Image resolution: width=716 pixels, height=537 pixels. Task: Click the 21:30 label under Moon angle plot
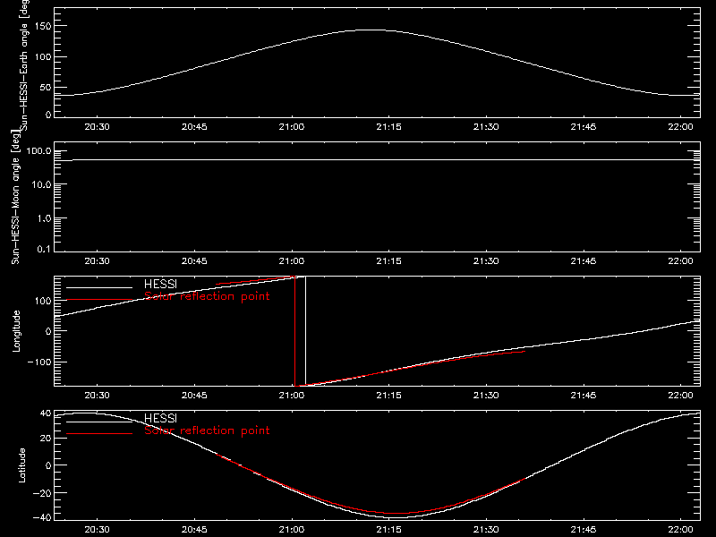[x=486, y=260]
